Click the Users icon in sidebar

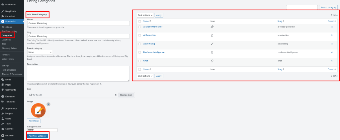[3, 118]
